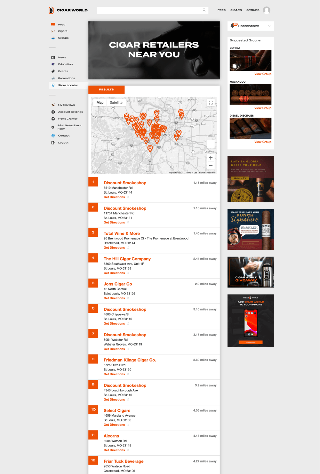Viewport: 320px width, 474px height.
Task: Get Directions to 8519 Manchester Rd store
Action: pos(114,197)
